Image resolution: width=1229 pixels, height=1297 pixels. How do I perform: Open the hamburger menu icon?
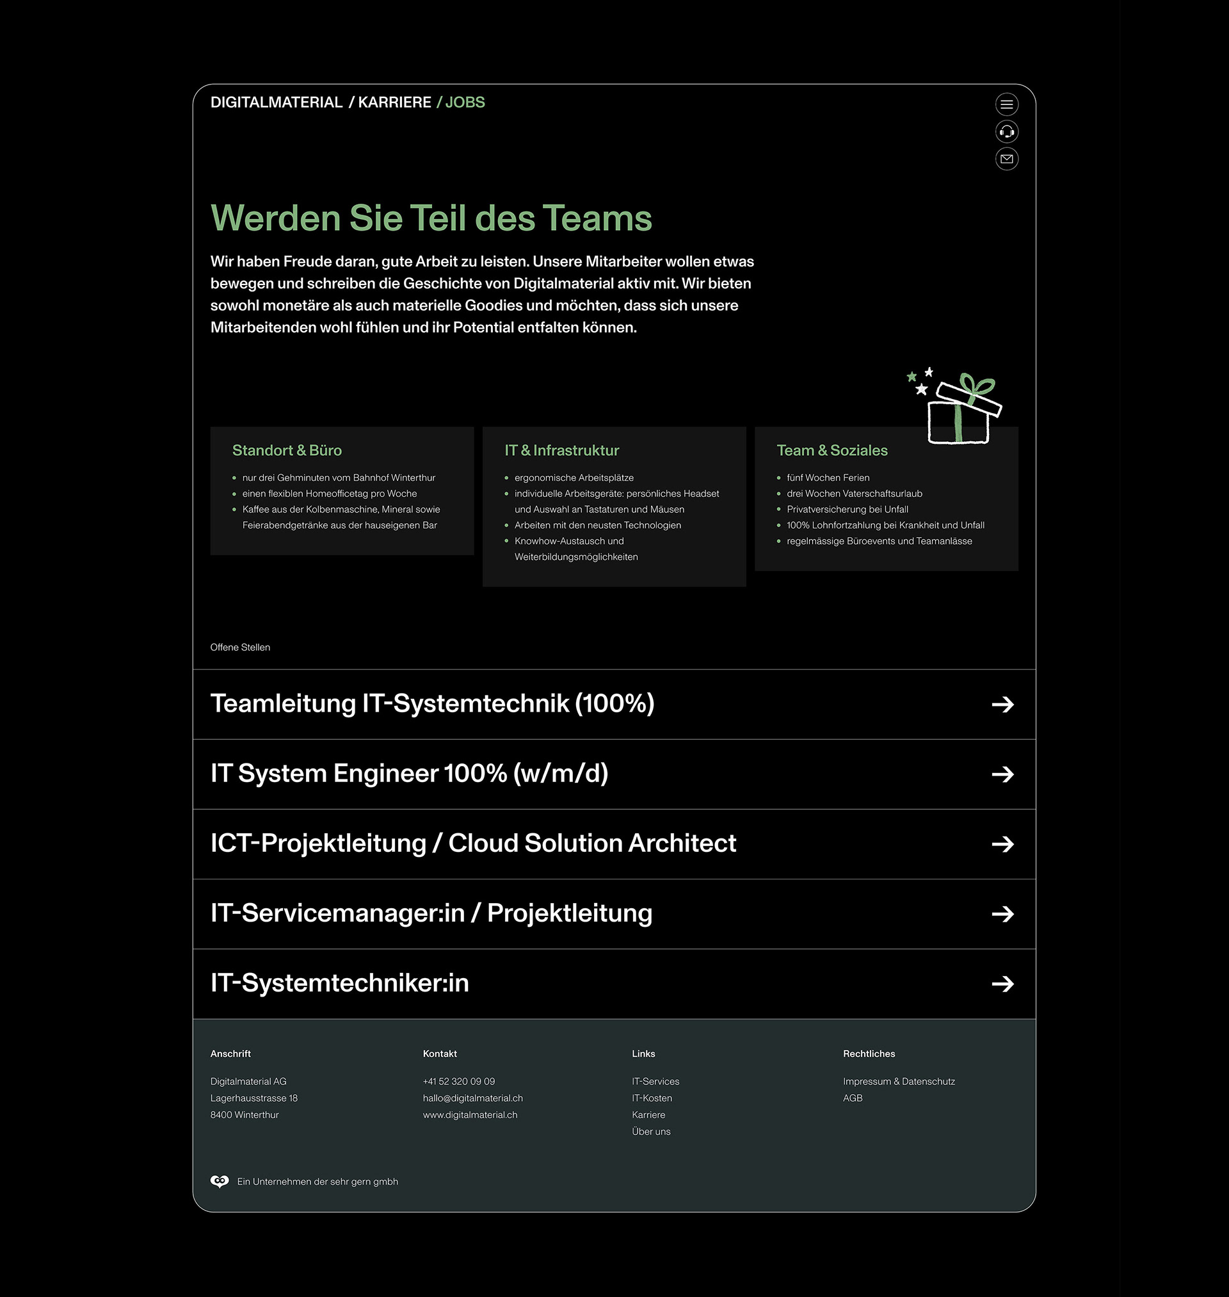[1006, 104]
